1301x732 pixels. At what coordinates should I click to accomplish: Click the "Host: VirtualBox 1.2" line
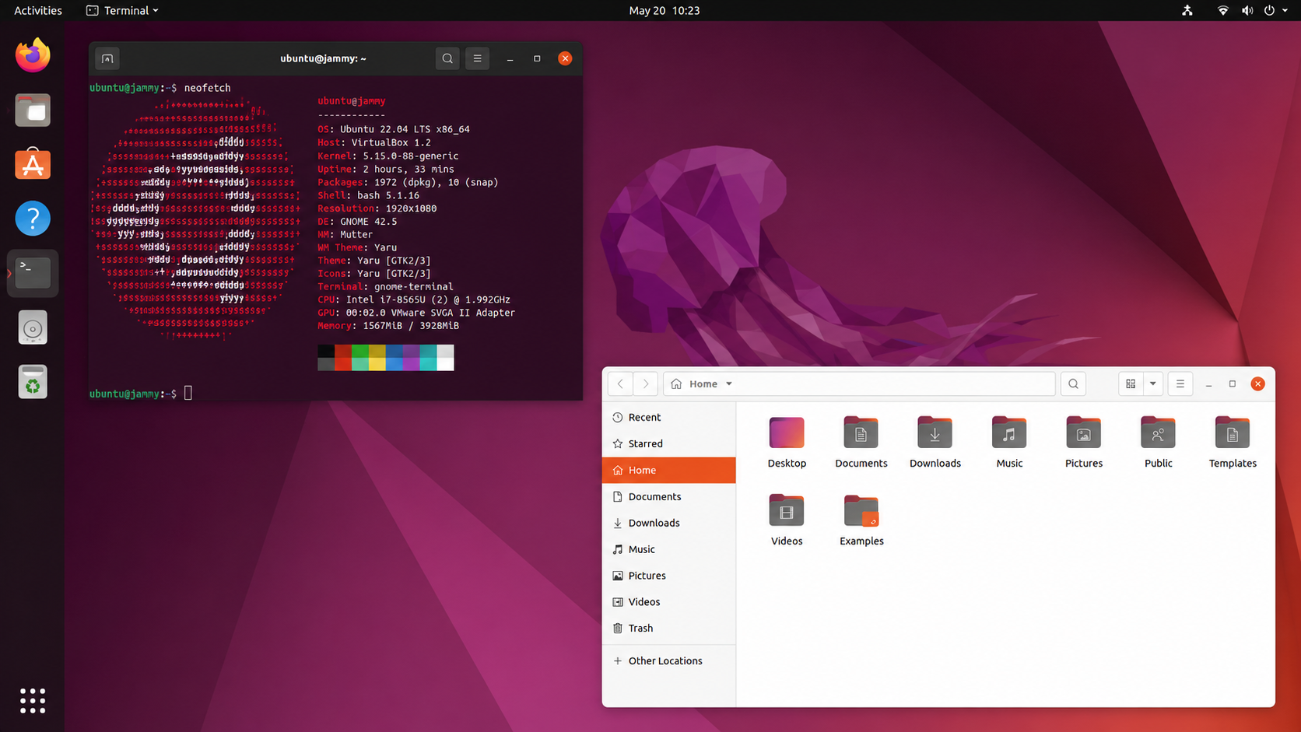pyautogui.click(x=374, y=142)
